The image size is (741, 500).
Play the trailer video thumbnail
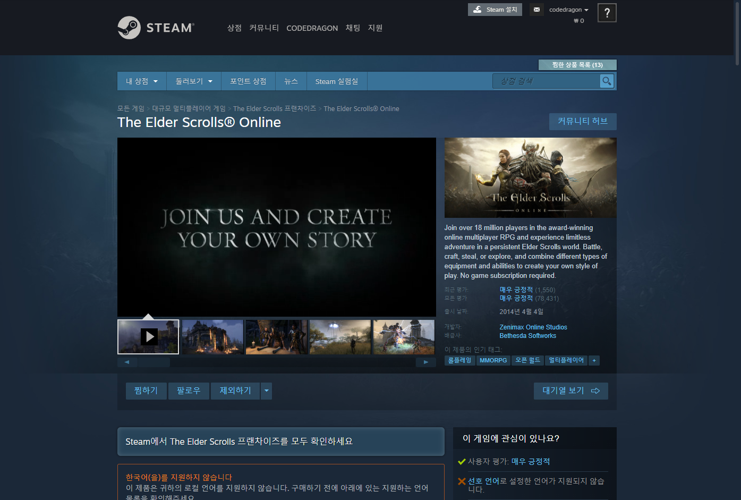point(148,336)
